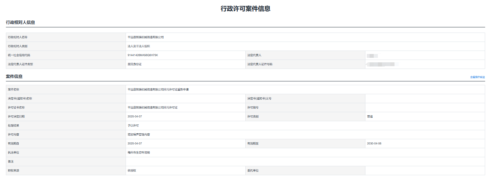This screenshot has width=490, height=178.
Task: Open the 查看操作痕迹 link
Action: click(477, 77)
